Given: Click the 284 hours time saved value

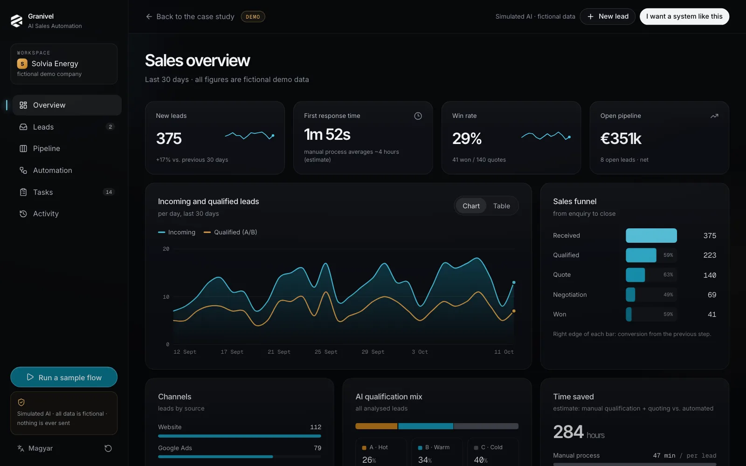Looking at the screenshot, I should (x=579, y=432).
